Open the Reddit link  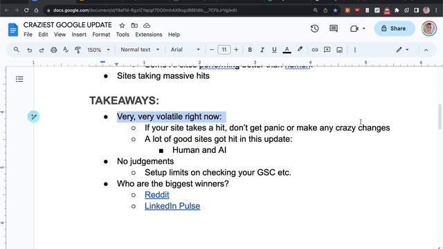pos(157,195)
